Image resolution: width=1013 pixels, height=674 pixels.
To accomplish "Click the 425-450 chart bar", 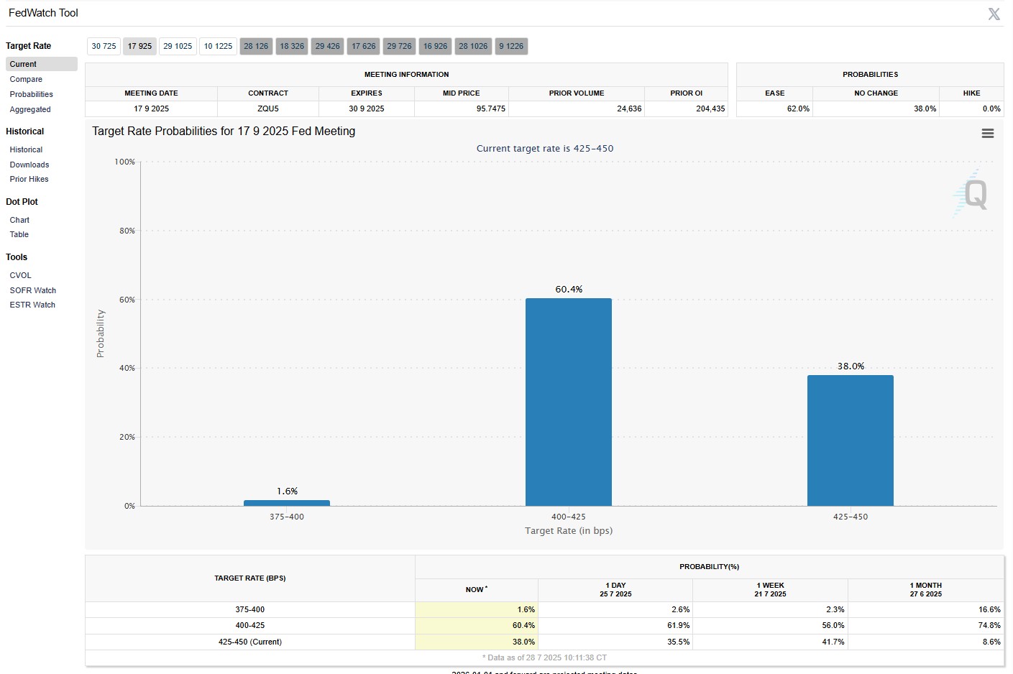I will (851, 440).
